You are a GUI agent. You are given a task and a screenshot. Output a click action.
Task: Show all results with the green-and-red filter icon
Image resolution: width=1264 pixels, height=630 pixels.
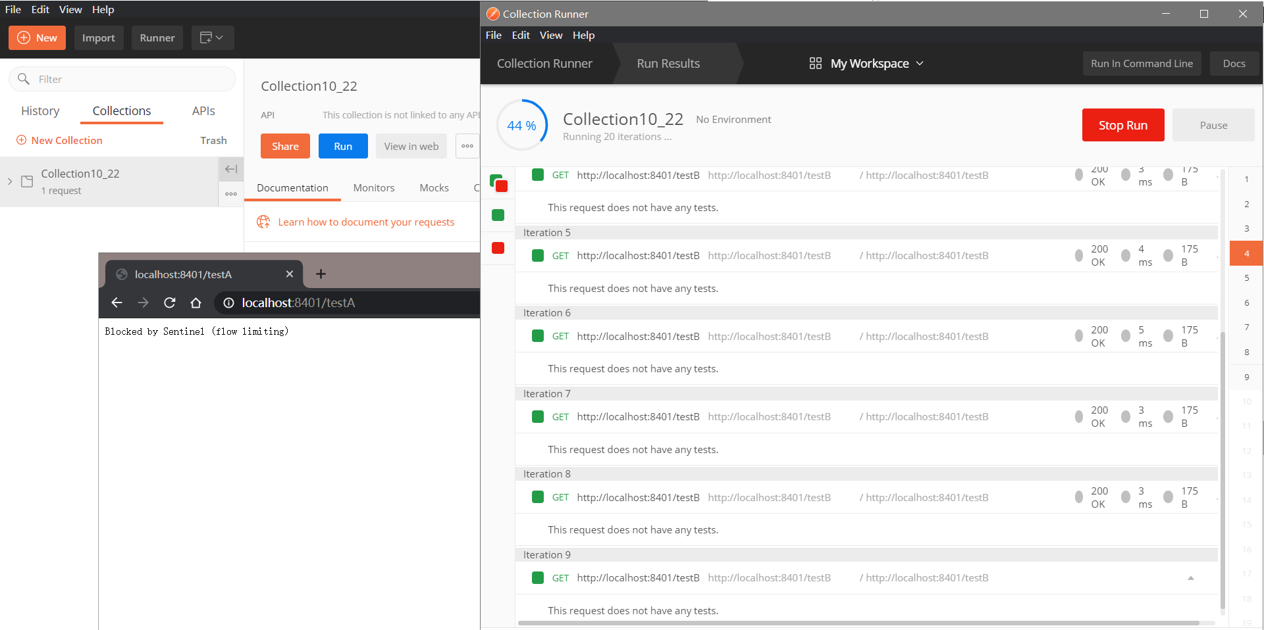point(498,183)
